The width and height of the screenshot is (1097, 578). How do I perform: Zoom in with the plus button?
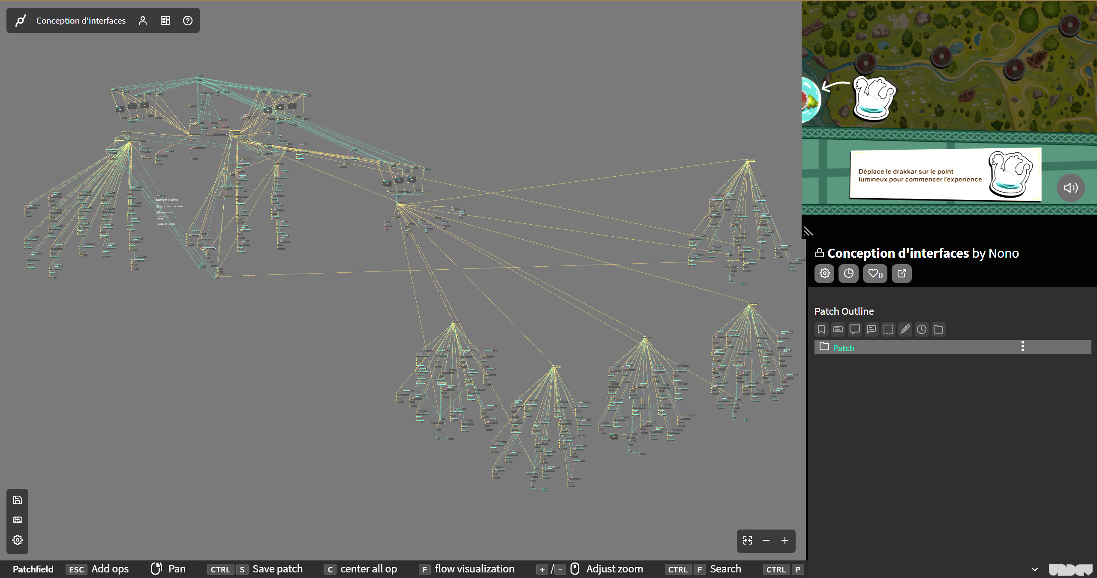[x=785, y=541]
